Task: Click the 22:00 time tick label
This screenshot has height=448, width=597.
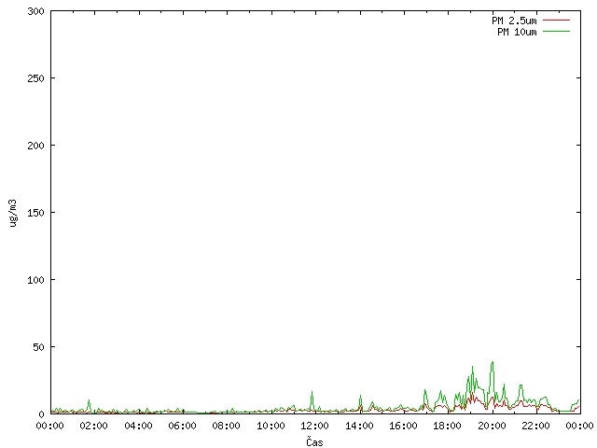Action: tap(535, 426)
